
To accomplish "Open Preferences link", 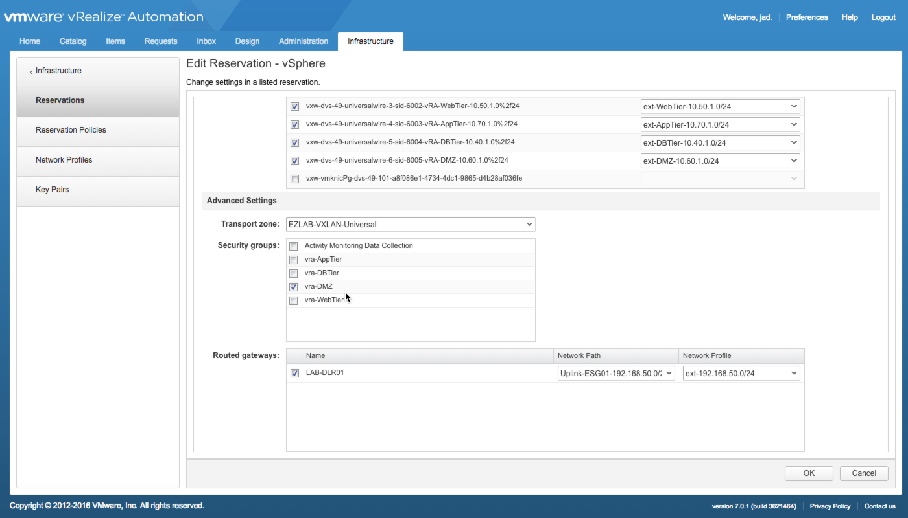I will click(807, 17).
